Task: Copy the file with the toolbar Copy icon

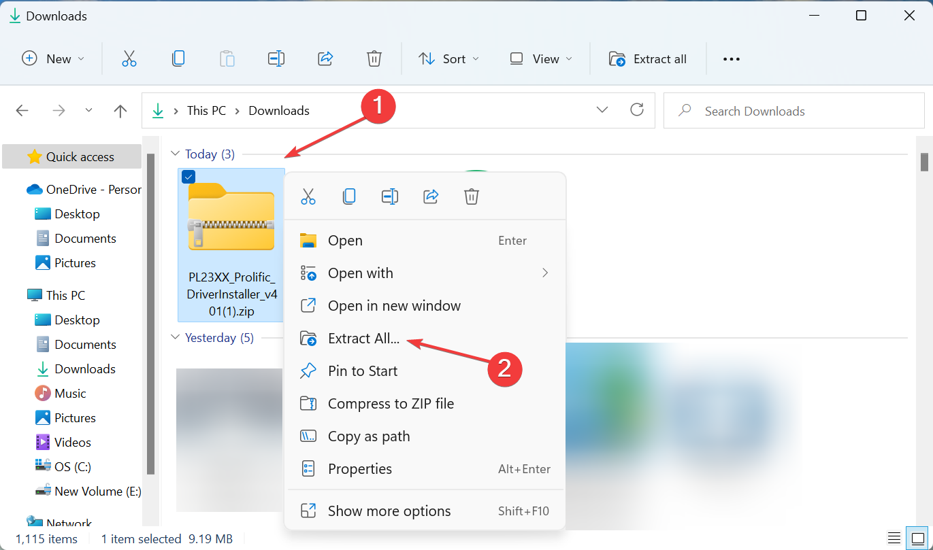Action: tap(178, 58)
